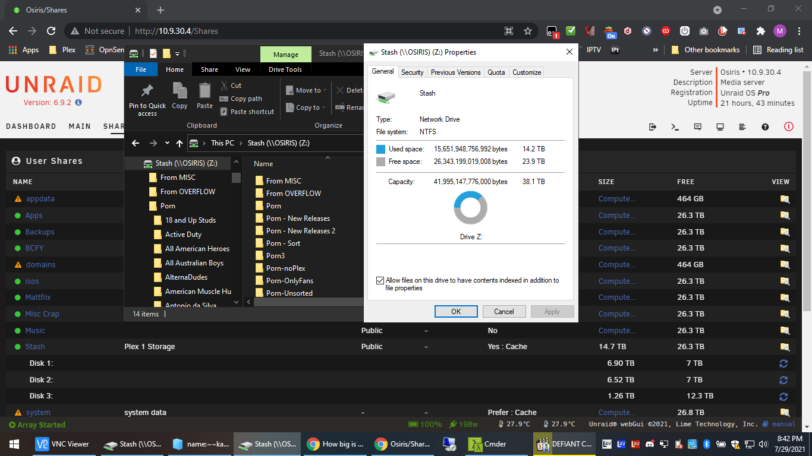Open Unraid help with the question mark icon
This screenshot has width=812, height=456.
click(x=765, y=126)
